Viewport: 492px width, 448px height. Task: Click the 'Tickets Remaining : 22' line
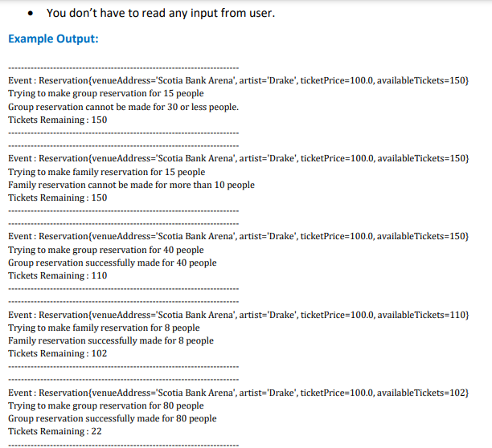pos(55,431)
